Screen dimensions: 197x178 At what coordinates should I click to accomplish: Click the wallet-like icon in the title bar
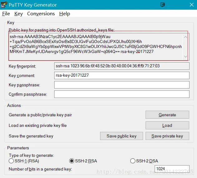coord(163,5)
